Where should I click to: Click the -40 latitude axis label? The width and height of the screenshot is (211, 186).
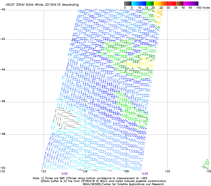[3, 9]
